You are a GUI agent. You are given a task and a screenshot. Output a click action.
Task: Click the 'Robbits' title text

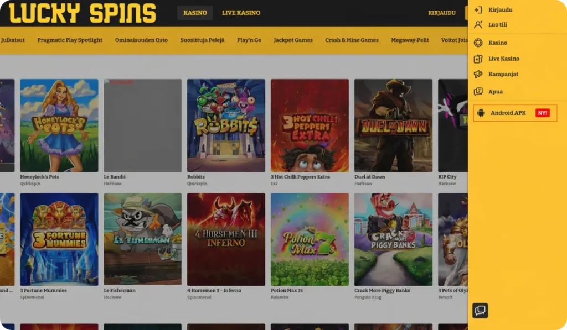(x=196, y=177)
